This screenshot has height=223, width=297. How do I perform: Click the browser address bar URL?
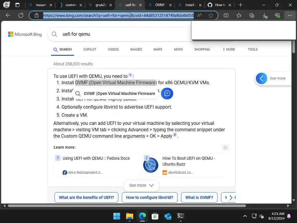[x=118, y=15]
